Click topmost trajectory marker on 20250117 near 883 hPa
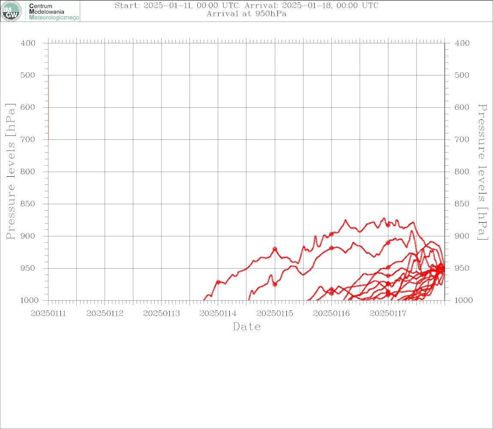The width and height of the screenshot is (493, 429). pyautogui.click(x=388, y=225)
